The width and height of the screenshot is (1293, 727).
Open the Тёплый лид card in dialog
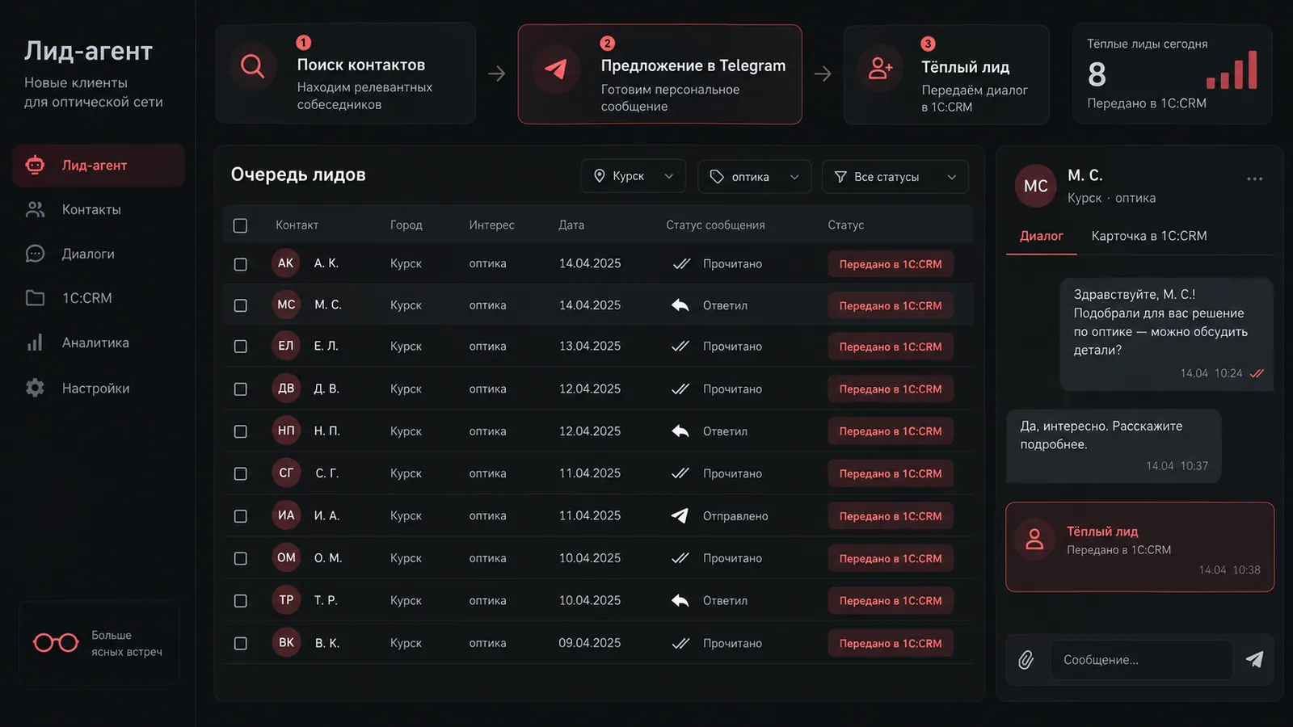click(1139, 547)
